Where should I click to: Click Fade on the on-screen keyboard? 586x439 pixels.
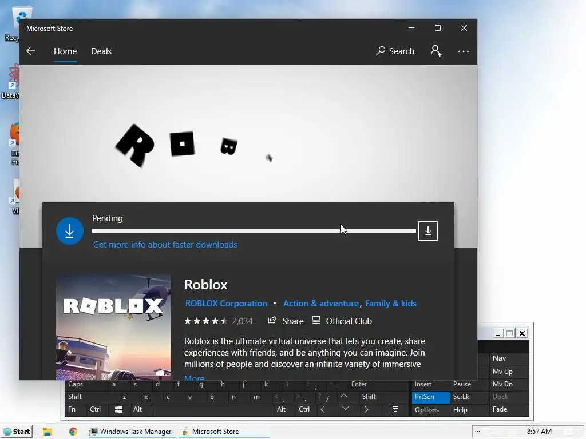coord(509,409)
